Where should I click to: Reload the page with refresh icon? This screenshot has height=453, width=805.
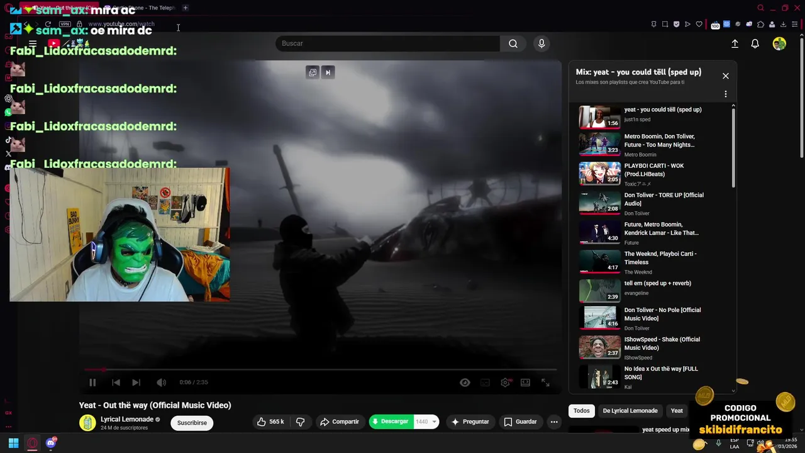pos(48,24)
